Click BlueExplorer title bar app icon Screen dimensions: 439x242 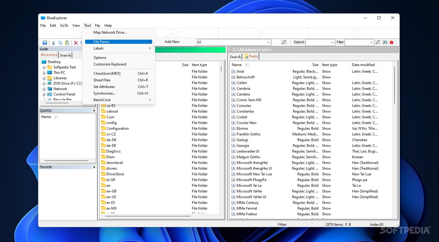click(43, 18)
